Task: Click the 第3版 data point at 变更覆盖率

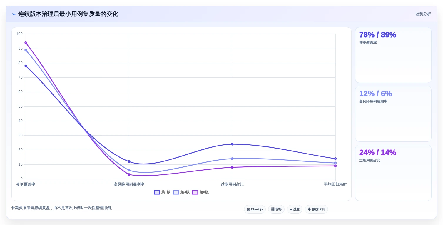Action: pos(26,50)
